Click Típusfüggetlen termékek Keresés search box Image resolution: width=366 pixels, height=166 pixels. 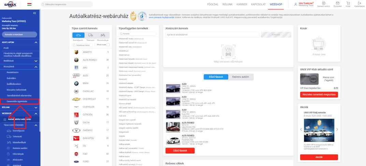[138, 34]
